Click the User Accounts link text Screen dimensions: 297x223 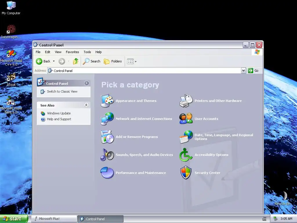click(207, 119)
